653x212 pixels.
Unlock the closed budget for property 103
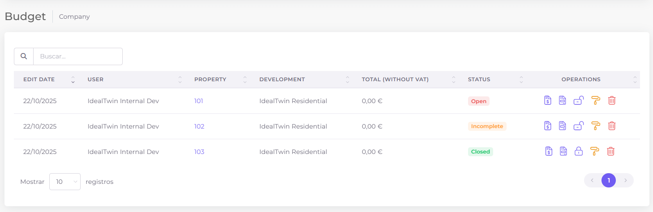579,151
